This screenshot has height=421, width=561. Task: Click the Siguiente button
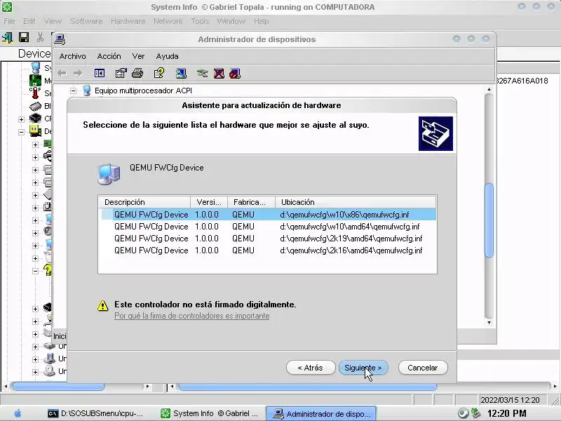[363, 368]
